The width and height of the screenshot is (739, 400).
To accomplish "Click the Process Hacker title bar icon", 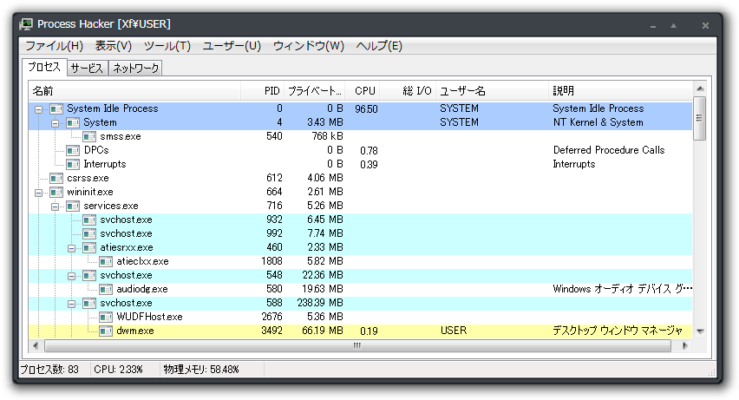I will click(x=26, y=24).
